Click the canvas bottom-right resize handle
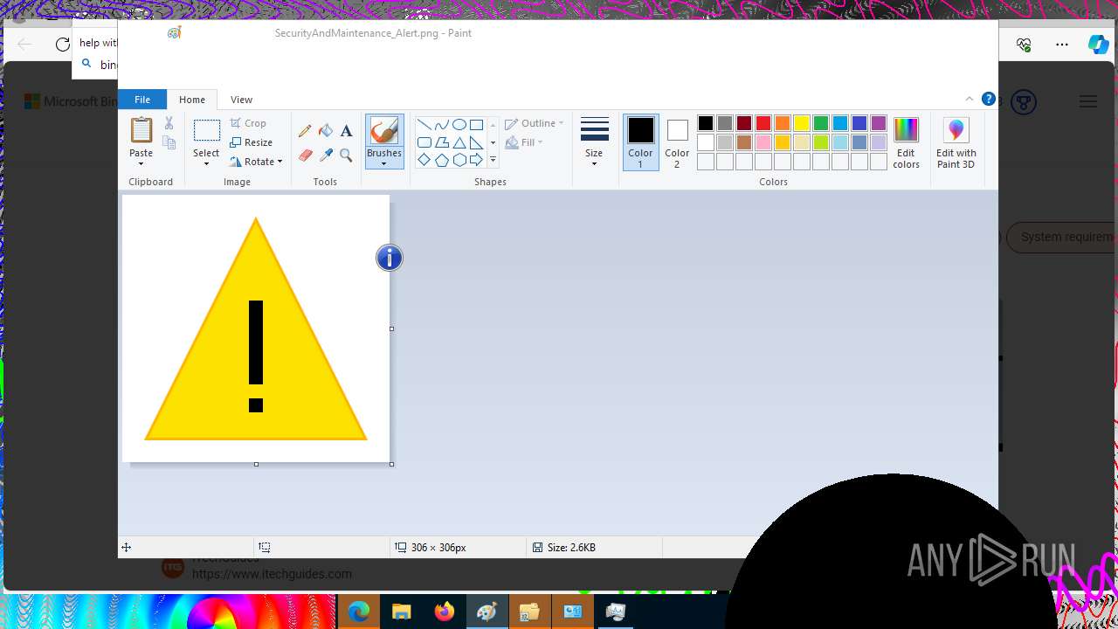This screenshot has height=629, width=1118. [x=391, y=464]
